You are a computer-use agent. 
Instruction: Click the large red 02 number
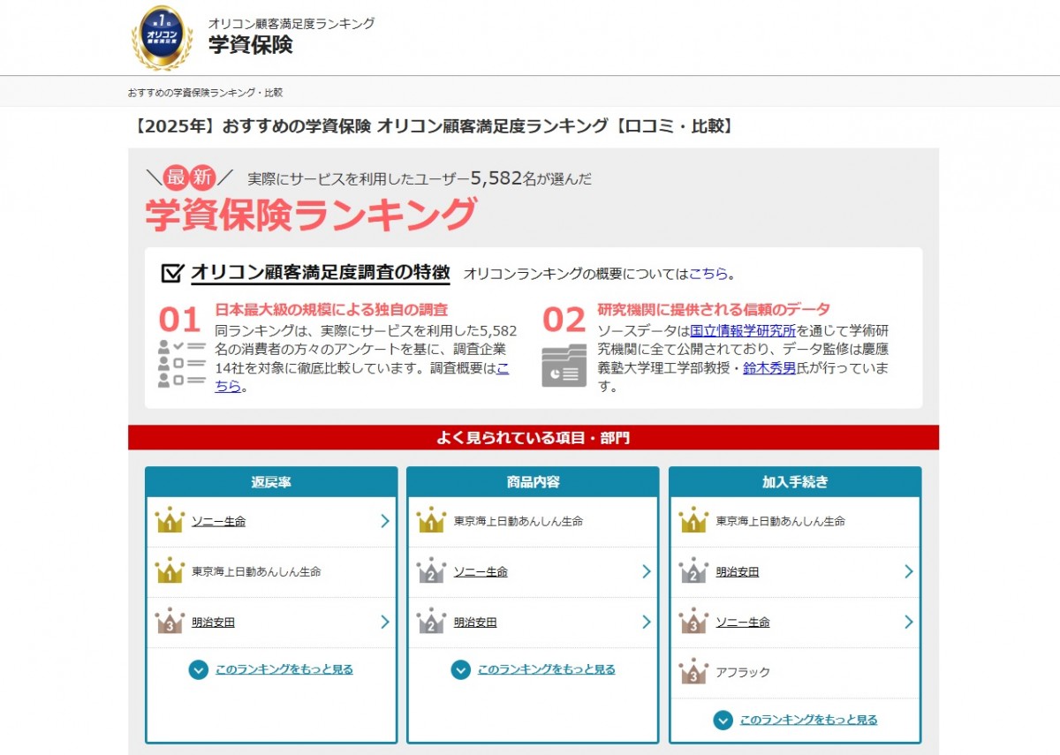click(564, 320)
